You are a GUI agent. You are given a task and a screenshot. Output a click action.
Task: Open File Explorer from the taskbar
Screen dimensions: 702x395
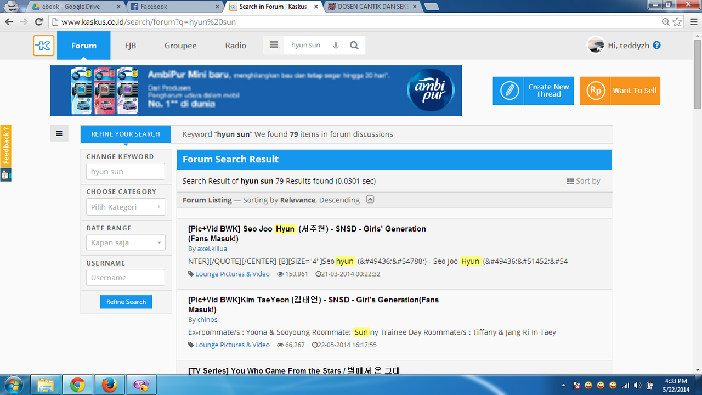click(46, 385)
